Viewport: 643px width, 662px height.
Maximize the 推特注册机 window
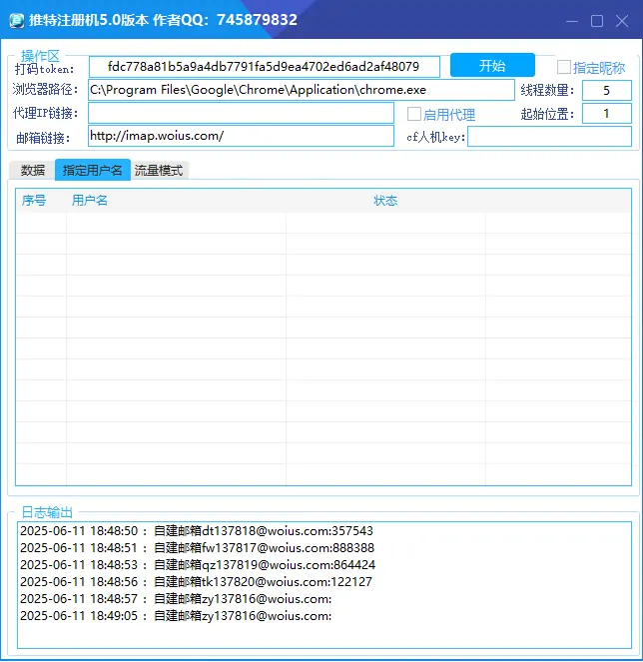click(x=596, y=20)
